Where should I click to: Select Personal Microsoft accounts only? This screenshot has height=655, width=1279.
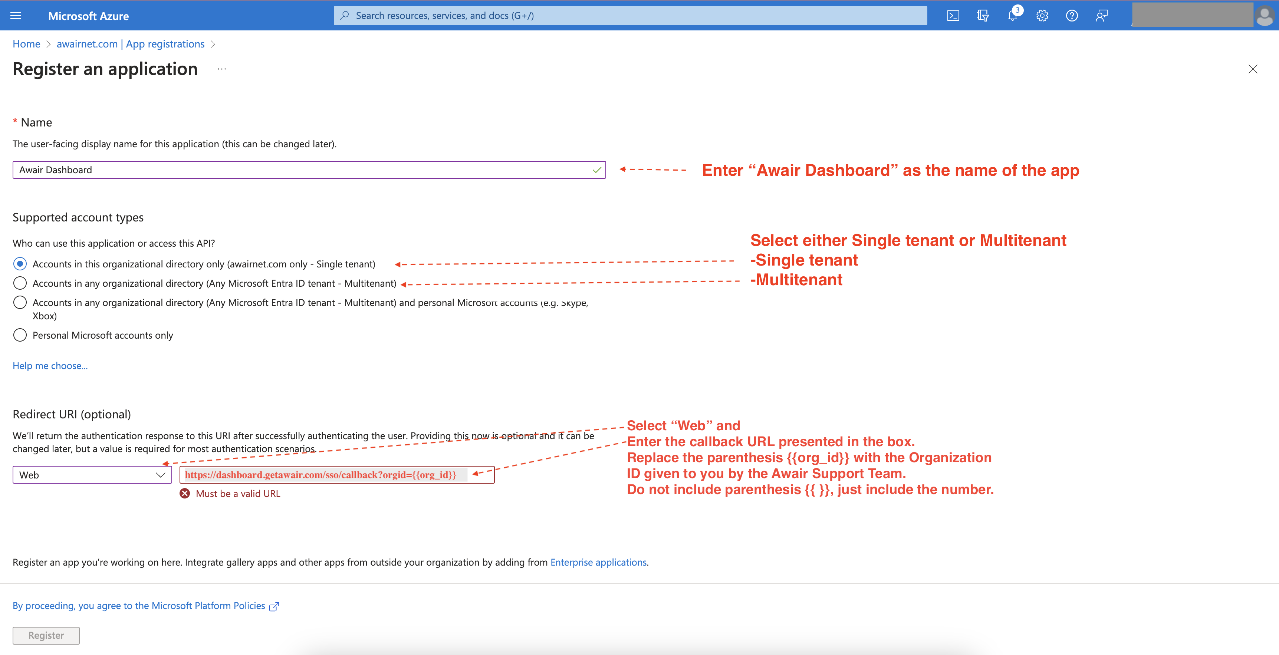pyautogui.click(x=20, y=335)
